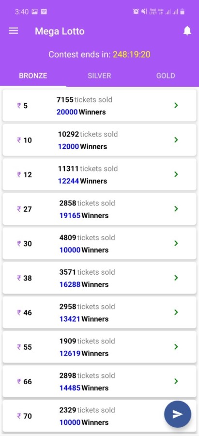Open ₹ 10 contest via green chevron

(176, 140)
